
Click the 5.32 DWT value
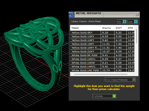coord(119,33)
